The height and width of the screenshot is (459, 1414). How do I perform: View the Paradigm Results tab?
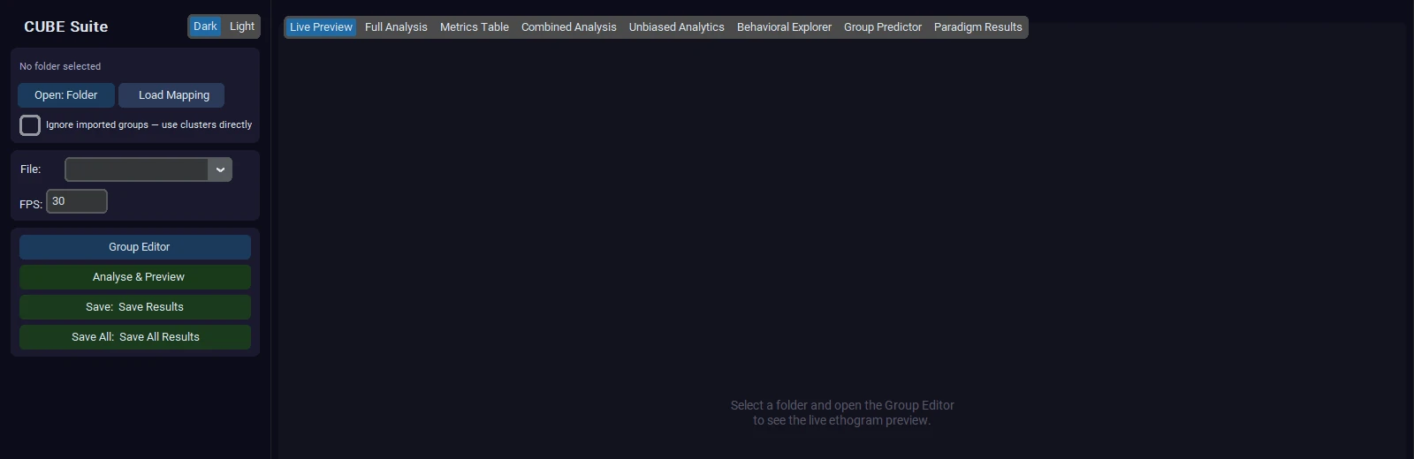(x=978, y=27)
